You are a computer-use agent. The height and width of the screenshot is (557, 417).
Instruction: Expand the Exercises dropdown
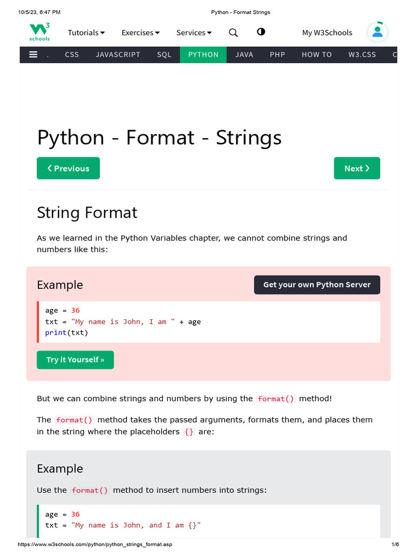141,33
